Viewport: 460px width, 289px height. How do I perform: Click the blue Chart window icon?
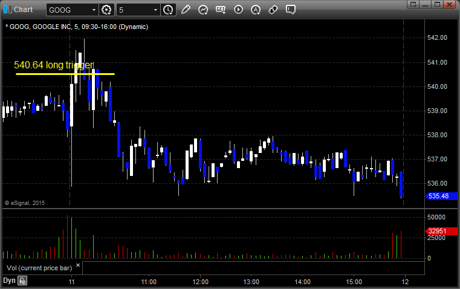pos(8,10)
